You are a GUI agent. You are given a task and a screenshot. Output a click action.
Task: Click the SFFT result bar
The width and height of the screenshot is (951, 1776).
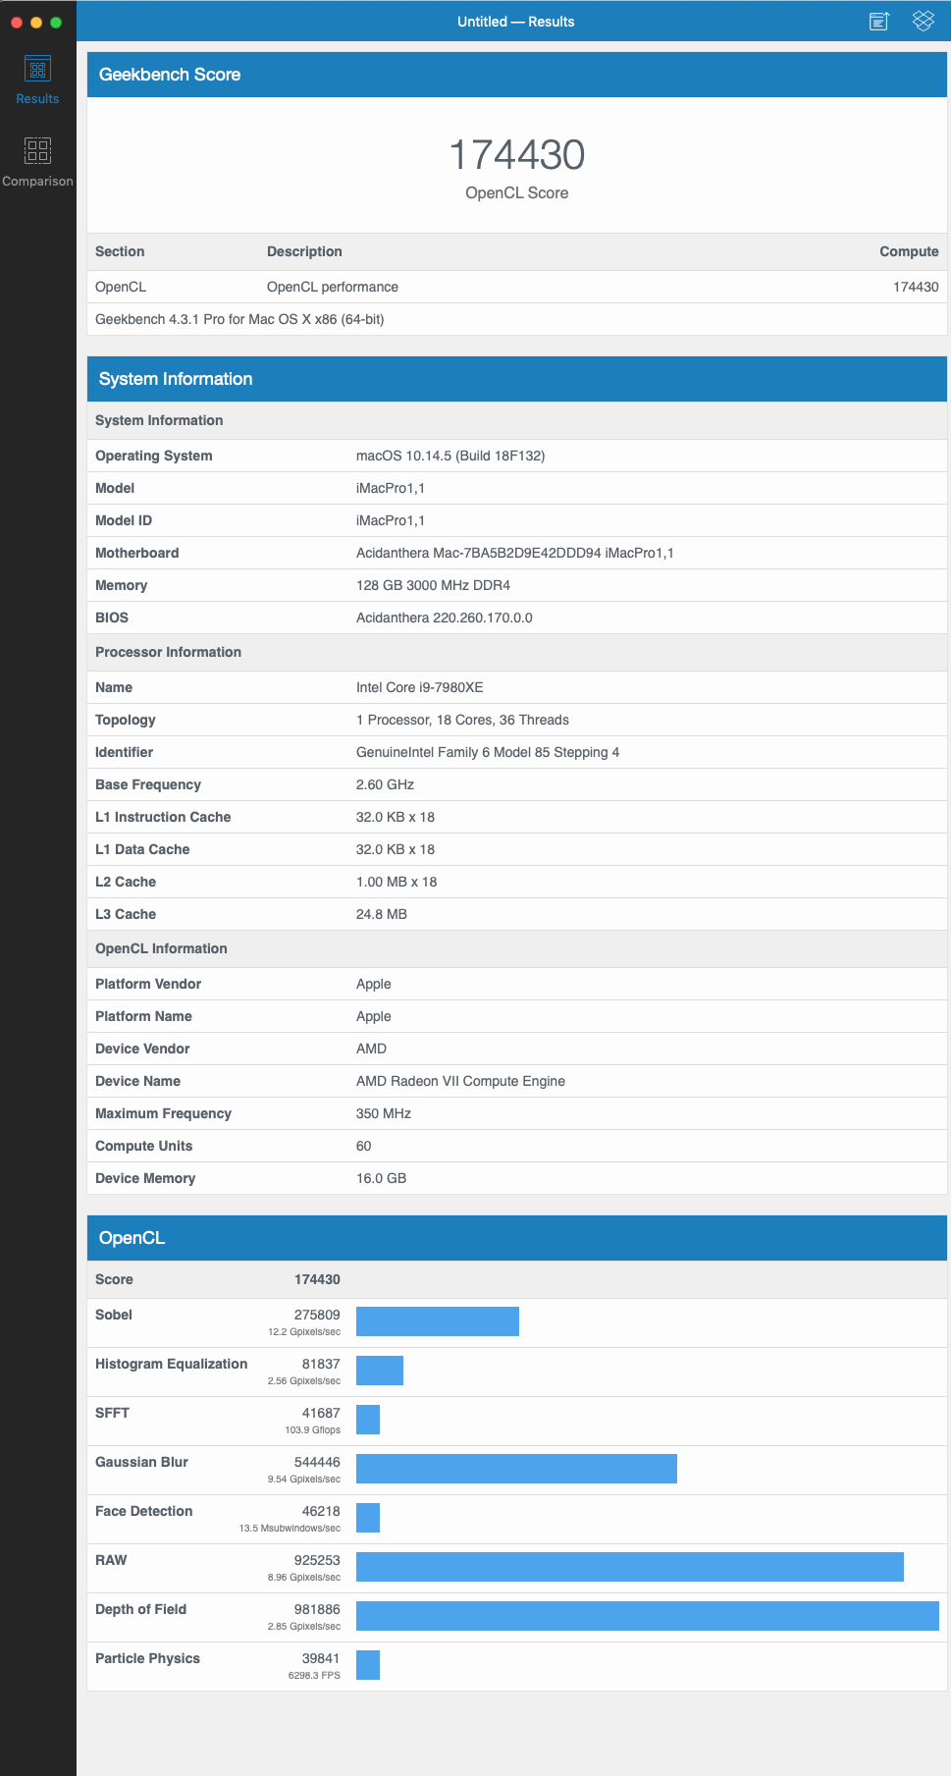(368, 1420)
